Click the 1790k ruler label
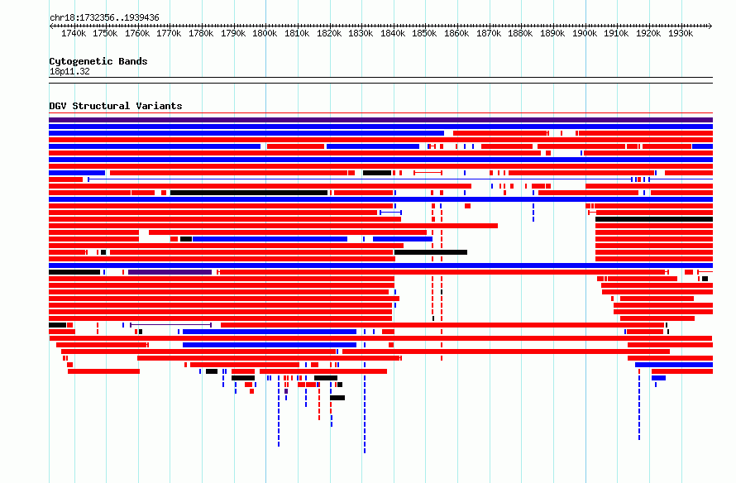Image resolution: width=736 pixels, height=483 pixels. click(233, 33)
